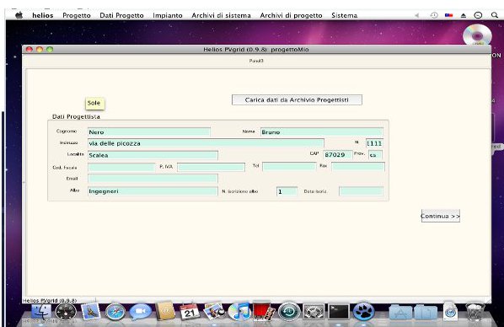The image size is (504, 327).
Task: Open Time Machine dock icon
Action: tap(289, 312)
